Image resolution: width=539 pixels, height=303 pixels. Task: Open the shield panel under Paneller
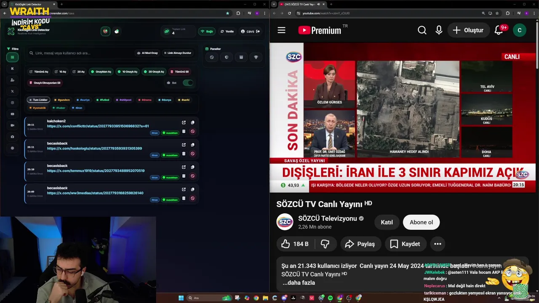[227, 57]
